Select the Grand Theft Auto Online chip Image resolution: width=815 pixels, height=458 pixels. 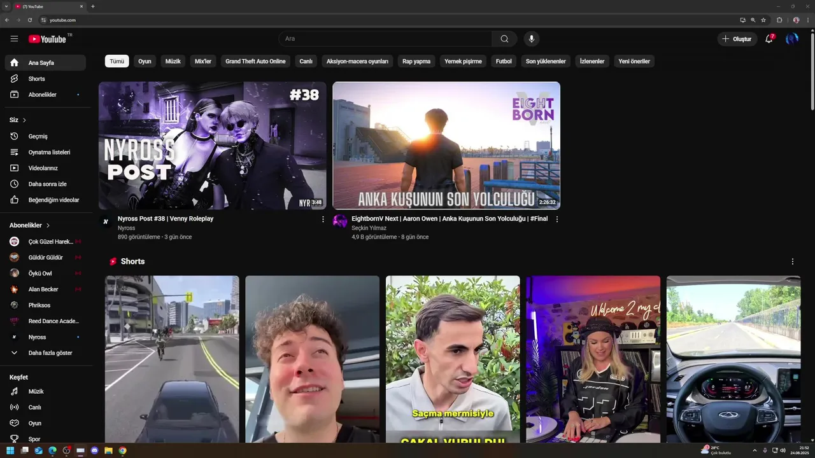click(255, 61)
